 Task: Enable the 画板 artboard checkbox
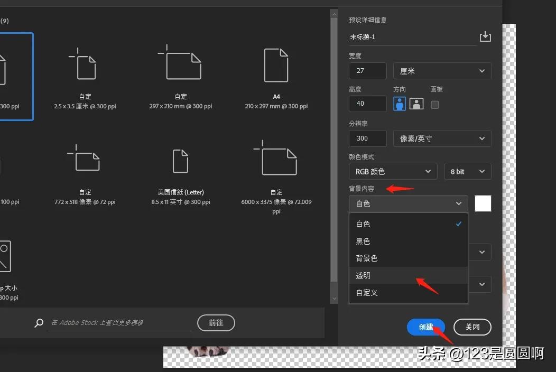point(435,104)
